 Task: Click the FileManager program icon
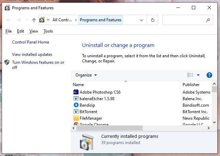[76, 118]
